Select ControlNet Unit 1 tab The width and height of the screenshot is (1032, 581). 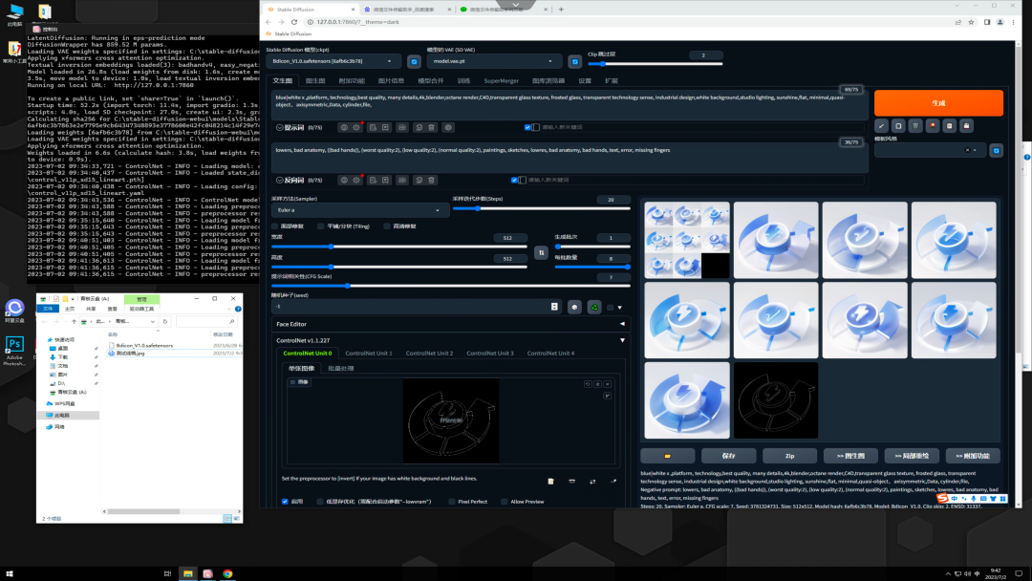369,354
